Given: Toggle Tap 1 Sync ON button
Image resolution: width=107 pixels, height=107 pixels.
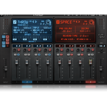Looking at the screenshot, I should tap(15, 30).
